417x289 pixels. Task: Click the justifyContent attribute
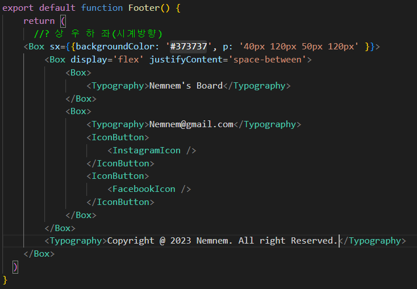pos(186,60)
